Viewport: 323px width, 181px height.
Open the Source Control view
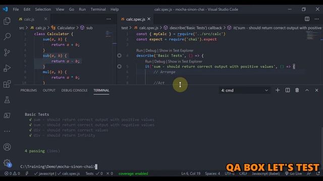pyautogui.click(x=7, y=52)
